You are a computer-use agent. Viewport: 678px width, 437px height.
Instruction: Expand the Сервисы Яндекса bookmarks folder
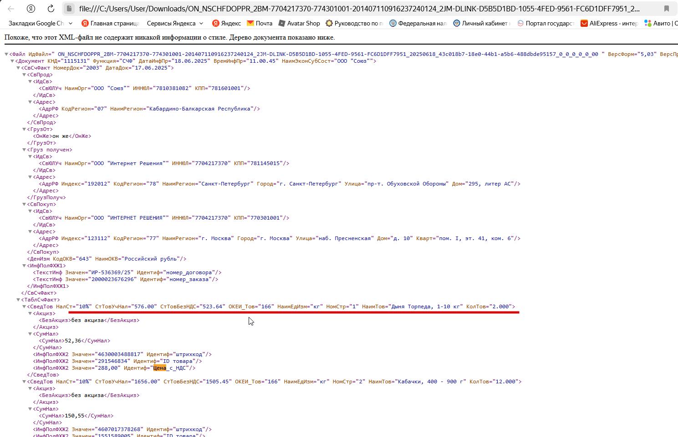[175, 23]
